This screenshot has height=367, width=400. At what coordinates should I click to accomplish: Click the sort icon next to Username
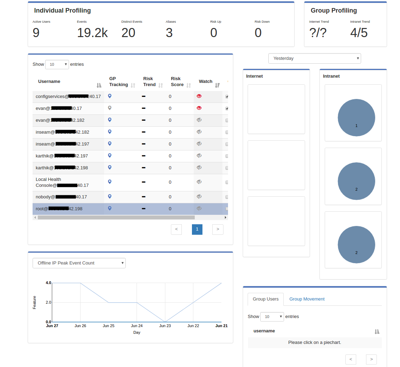pos(99,85)
